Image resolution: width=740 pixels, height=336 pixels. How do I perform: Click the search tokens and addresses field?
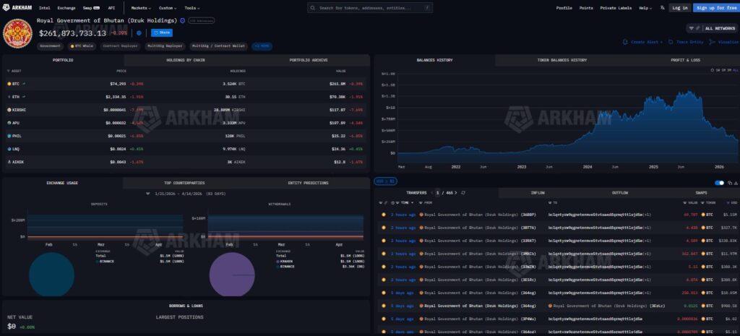pyautogui.click(x=370, y=7)
